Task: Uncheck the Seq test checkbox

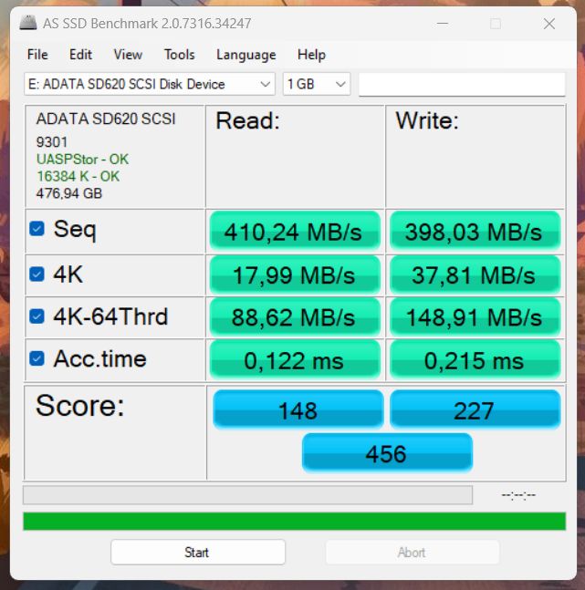Action: 37,228
